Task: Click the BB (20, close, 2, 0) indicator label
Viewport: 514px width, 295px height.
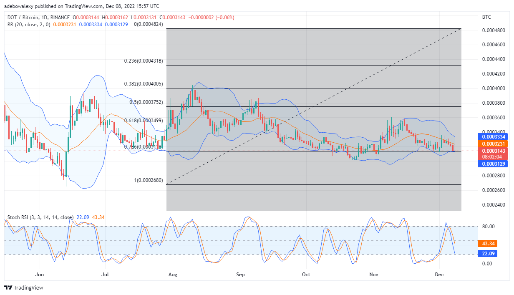Action: (x=28, y=25)
